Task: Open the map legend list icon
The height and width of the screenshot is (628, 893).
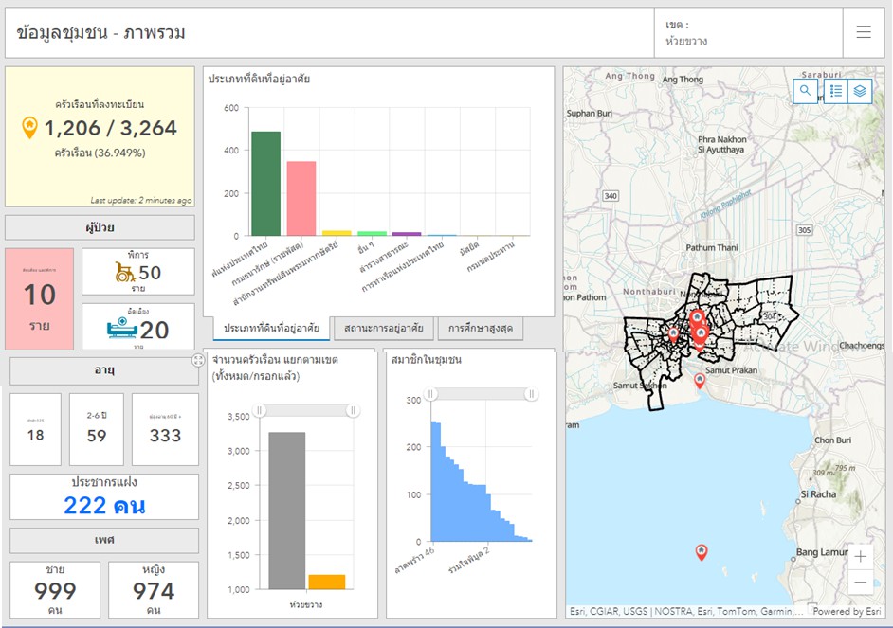Action: (835, 91)
